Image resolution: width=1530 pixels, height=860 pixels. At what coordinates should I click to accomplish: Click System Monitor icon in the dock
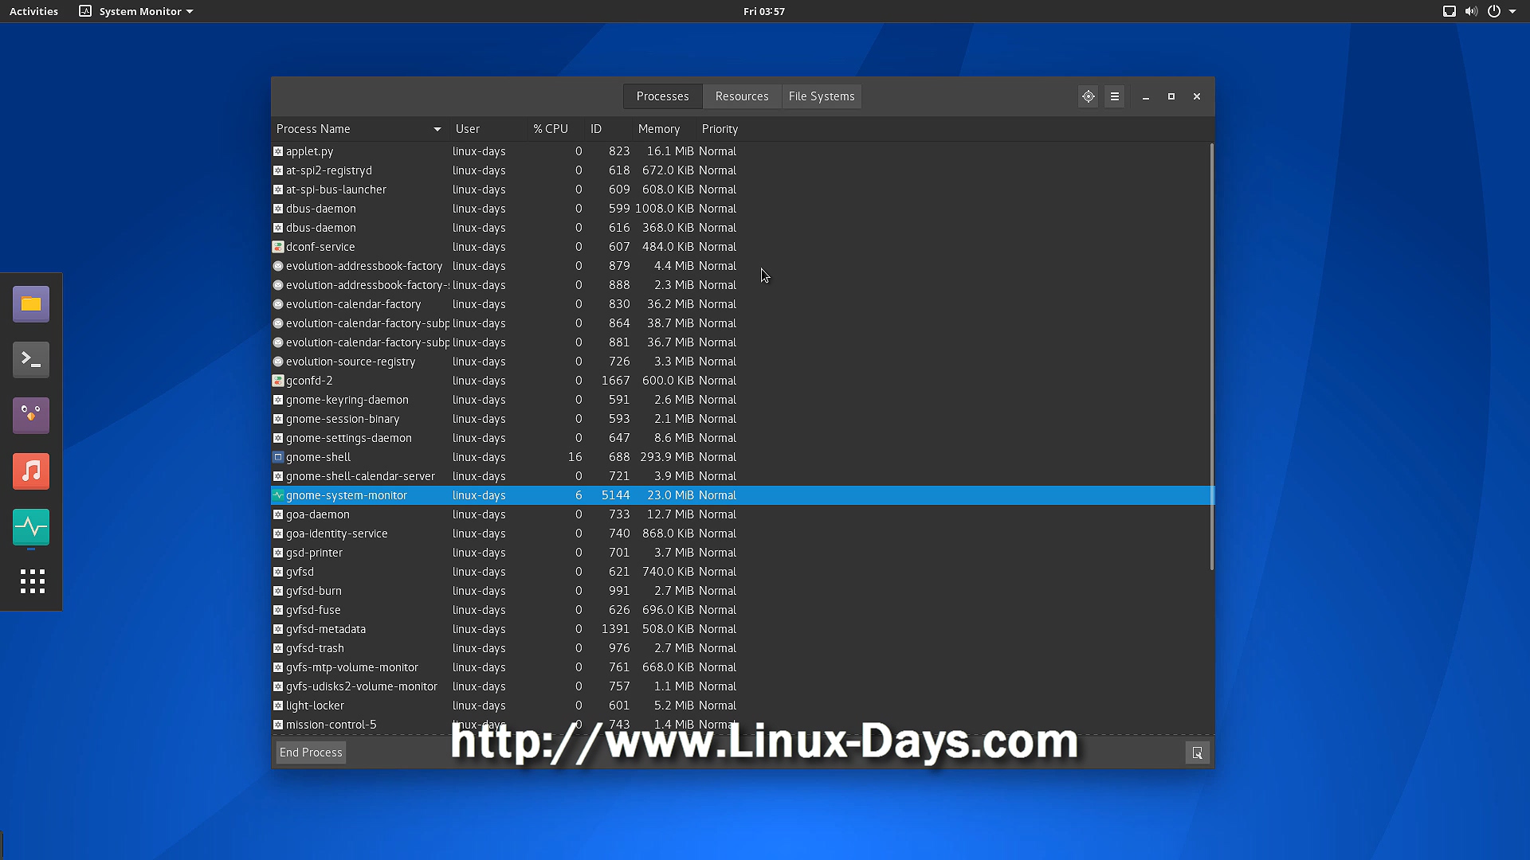pos(31,527)
